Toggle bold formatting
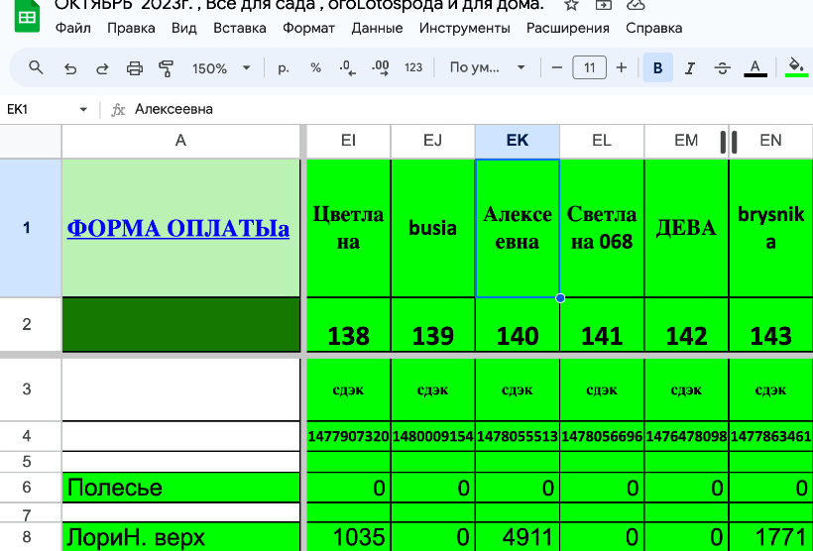Viewport: 813px width, 551px height. [x=656, y=68]
